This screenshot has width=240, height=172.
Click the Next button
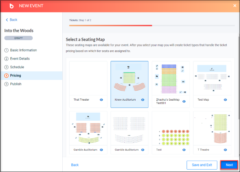[229, 165]
